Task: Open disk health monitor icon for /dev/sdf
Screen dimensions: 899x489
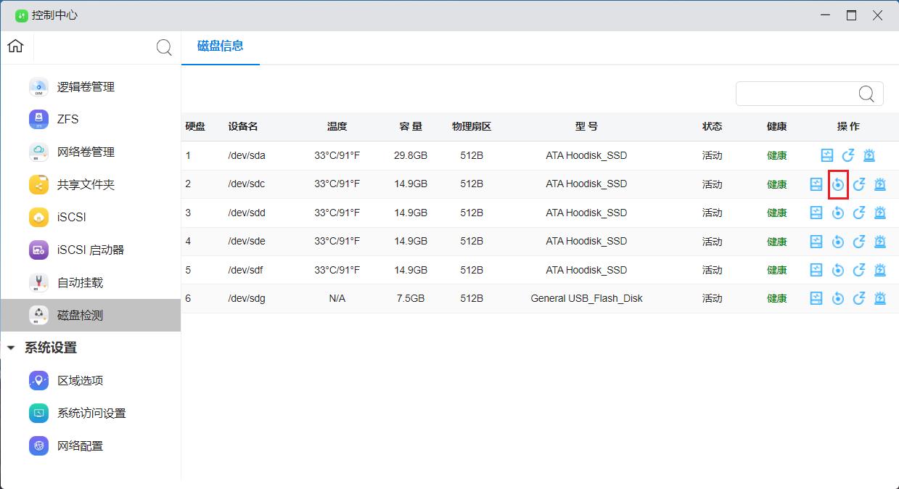Action: [816, 270]
